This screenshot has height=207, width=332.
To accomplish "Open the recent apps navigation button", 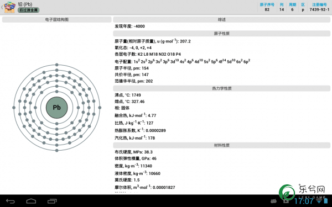I will pos(52,201).
